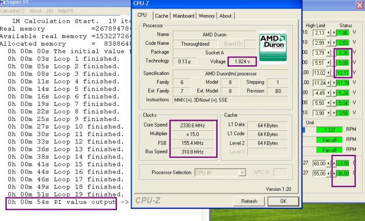Select the About tab in CPU-Z
The image size is (365, 221).
pos(225,16)
